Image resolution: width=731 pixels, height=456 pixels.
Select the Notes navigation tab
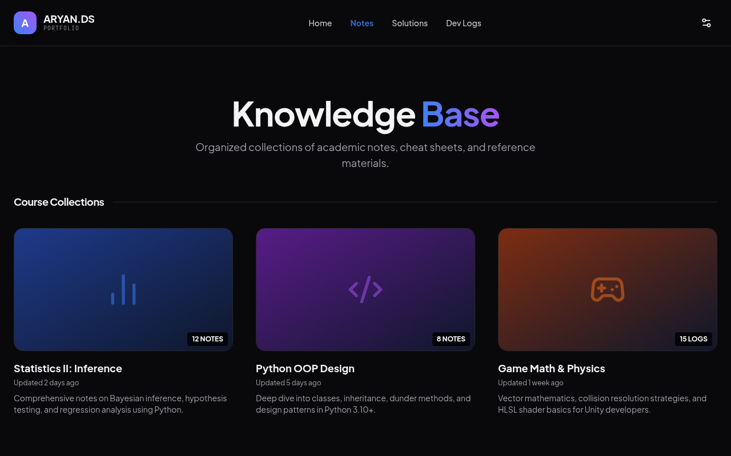362,23
